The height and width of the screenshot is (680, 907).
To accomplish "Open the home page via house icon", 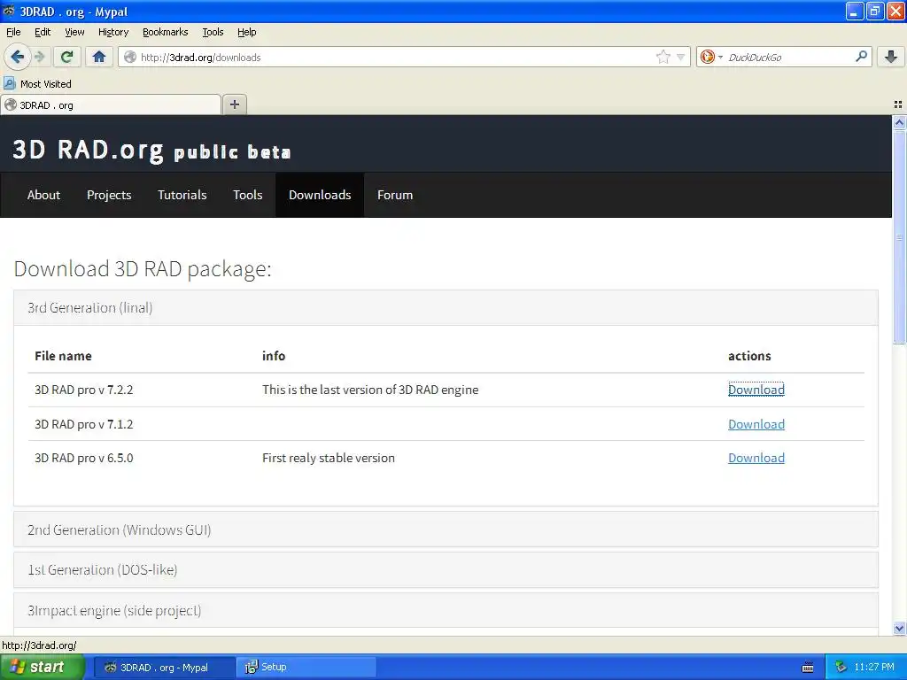I will 99,57.
